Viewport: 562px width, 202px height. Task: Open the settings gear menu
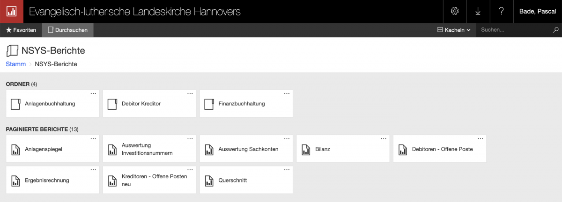454,11
